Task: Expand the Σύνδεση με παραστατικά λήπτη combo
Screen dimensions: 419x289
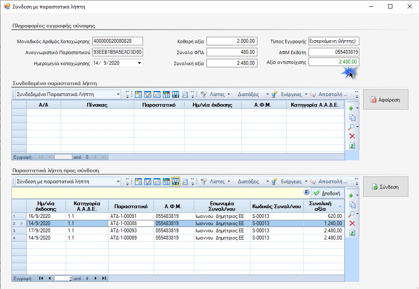Action: [118, 182]
